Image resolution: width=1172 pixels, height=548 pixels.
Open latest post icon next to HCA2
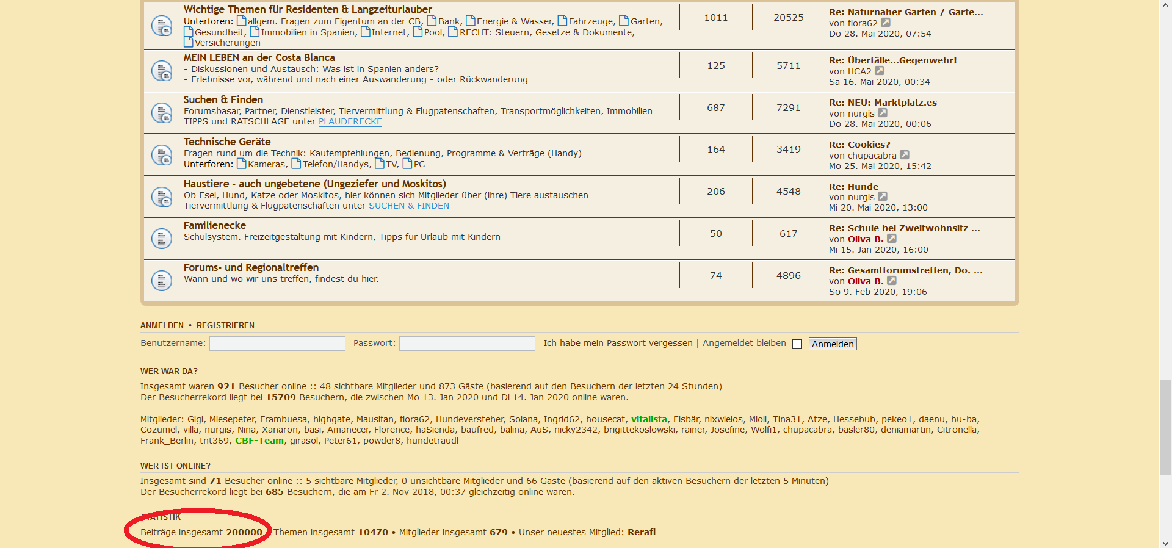[880, 71]
